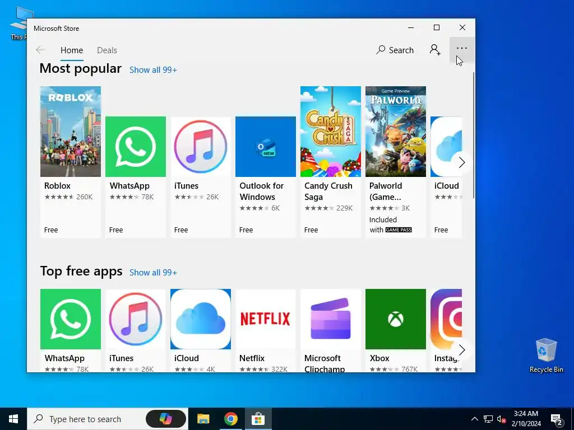This screenshot has width=574, height=430.
Task: Click the Search button in Store
Action: 395,50
